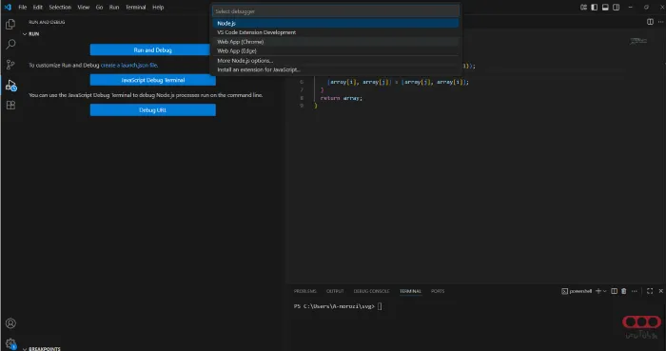Open the Search view in activity bar
The width and height of the screenshot is (666, 351).
[10, 44]
